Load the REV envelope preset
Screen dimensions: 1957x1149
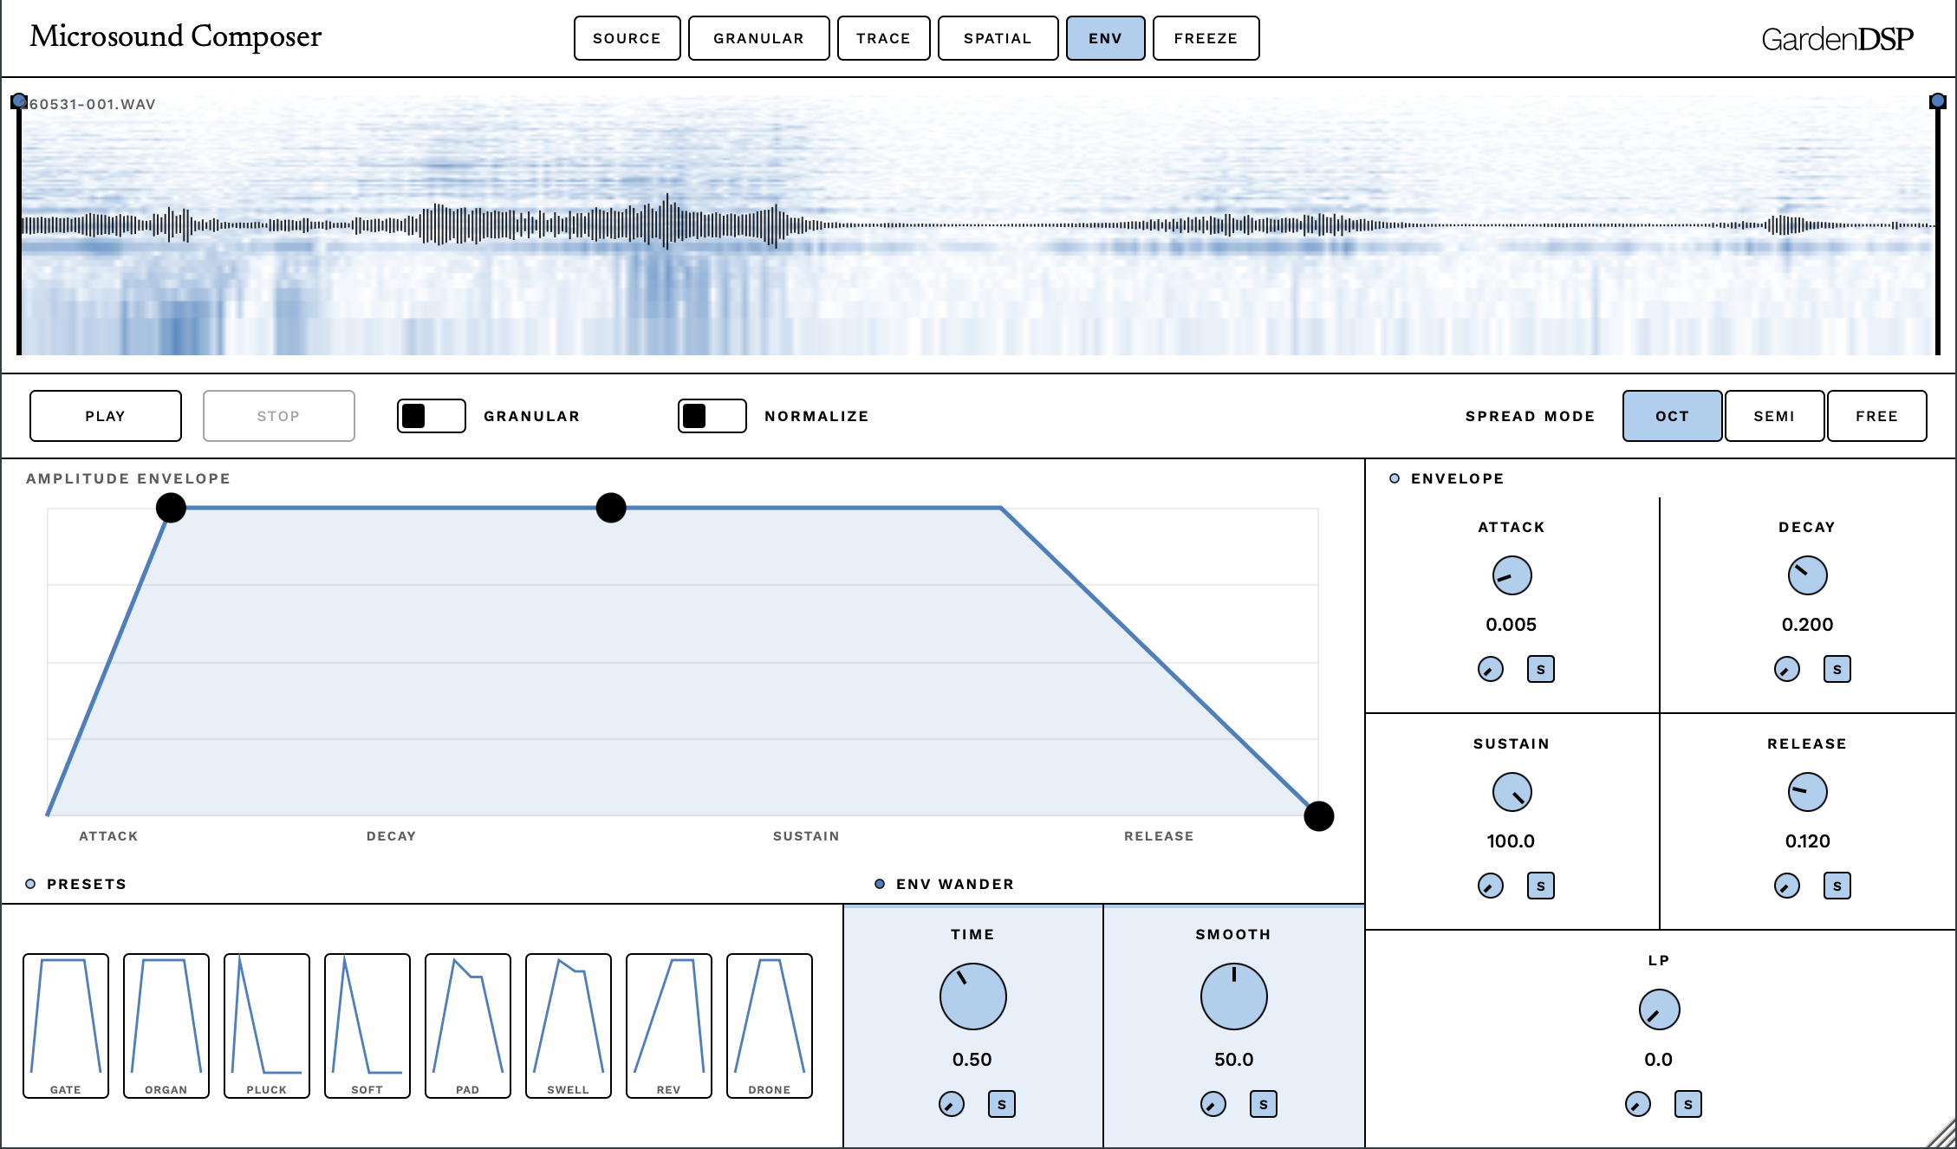tap(669, 1026)
